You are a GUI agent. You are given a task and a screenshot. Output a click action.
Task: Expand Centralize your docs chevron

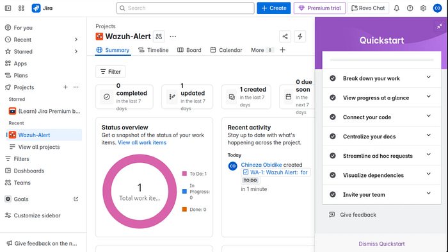pos(429,135)
